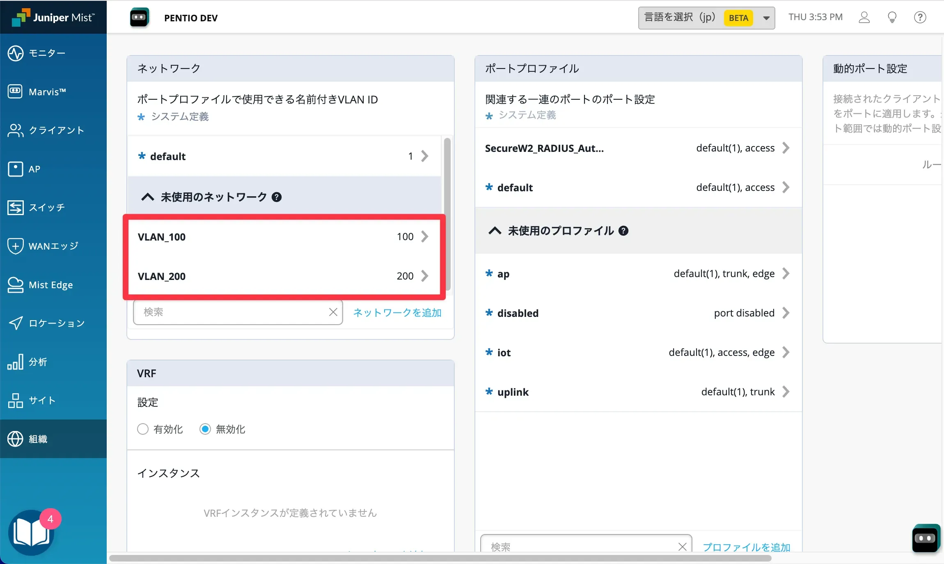
Task: Open WANエッジ in the sidebar menu
Action: click(x=53, y=246)
